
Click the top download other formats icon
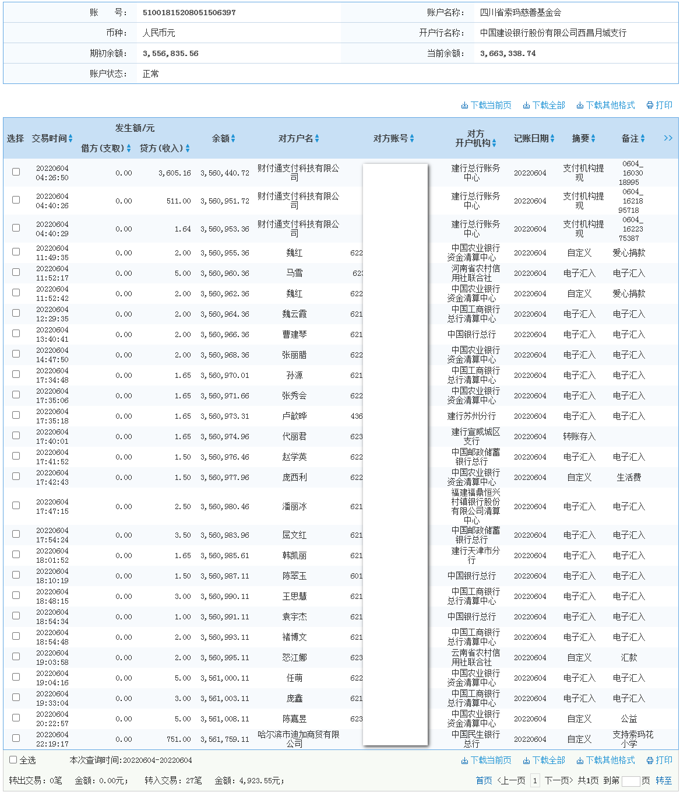coord(580,106)
